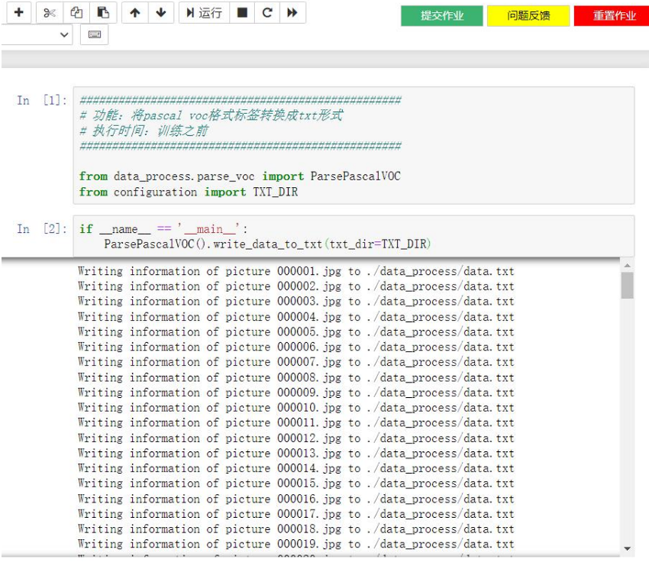Click the yellow 问题反馈 feedback button
This screenshot has height=569, width=649.
click(528, 16)
